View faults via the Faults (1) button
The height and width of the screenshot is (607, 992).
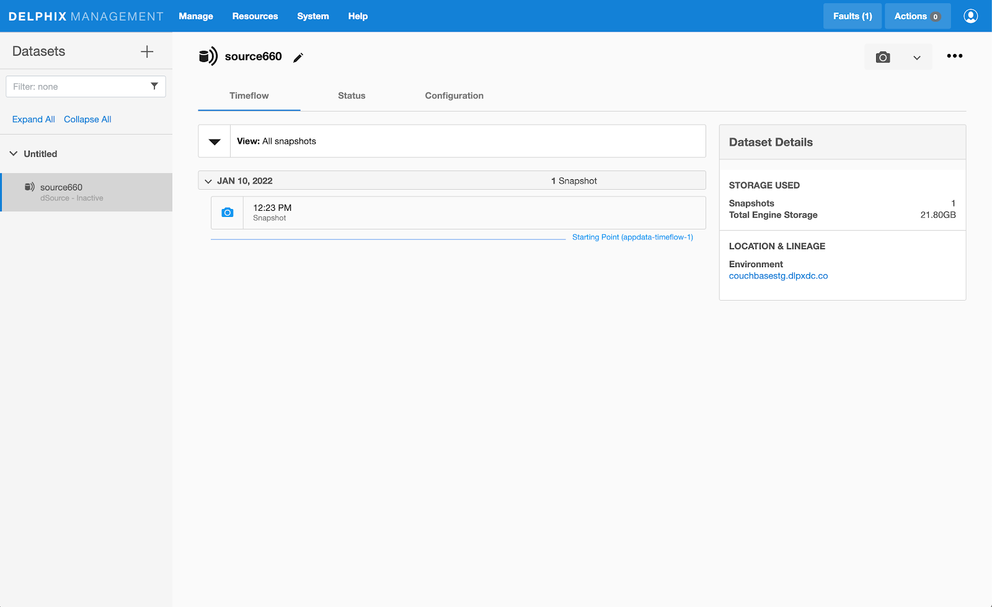point(852,16)
